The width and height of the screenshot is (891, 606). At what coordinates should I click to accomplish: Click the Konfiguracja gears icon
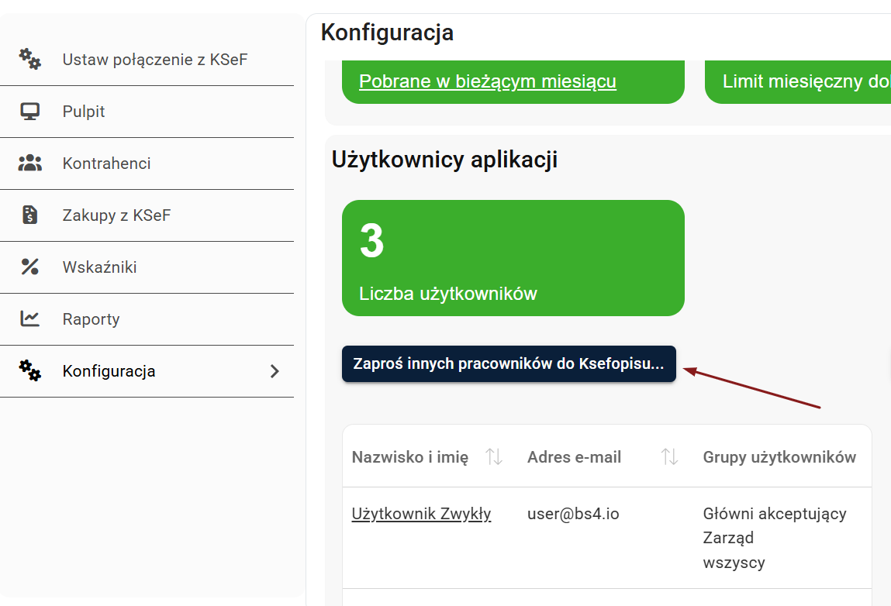click(x=30, y=370)
